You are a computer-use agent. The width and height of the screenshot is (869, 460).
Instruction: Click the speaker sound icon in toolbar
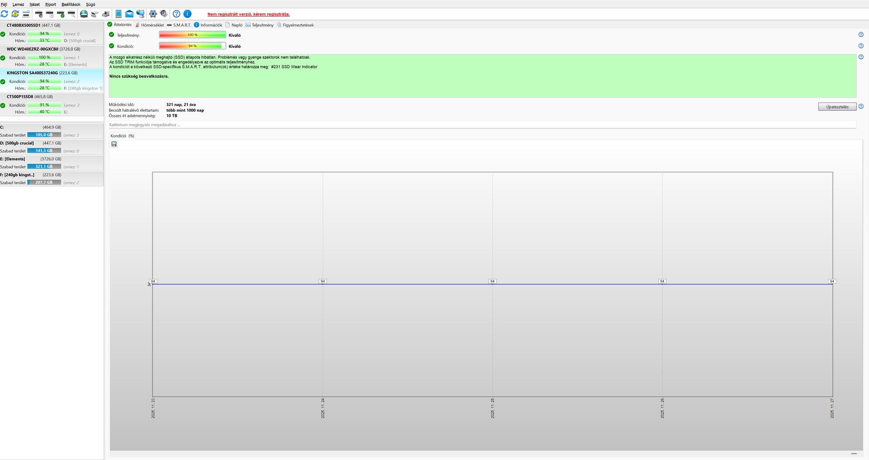[164, 14]
